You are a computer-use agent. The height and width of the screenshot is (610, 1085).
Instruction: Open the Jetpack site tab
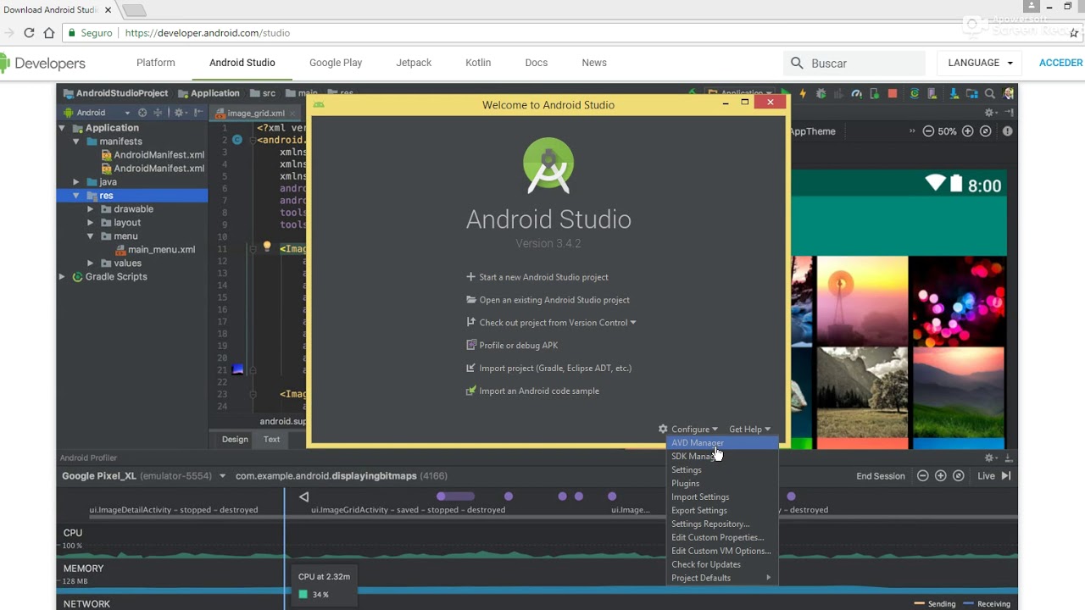(414, 63)
